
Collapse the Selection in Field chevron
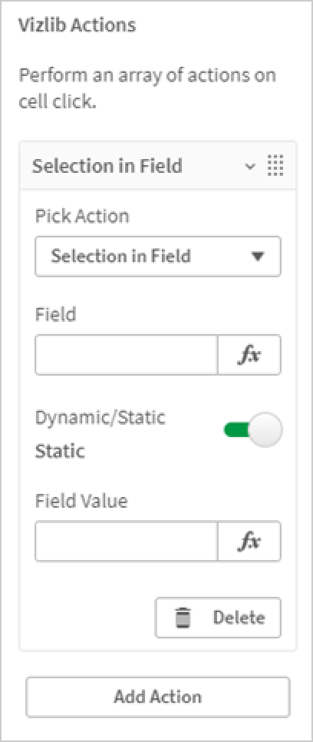pos(250,167)
